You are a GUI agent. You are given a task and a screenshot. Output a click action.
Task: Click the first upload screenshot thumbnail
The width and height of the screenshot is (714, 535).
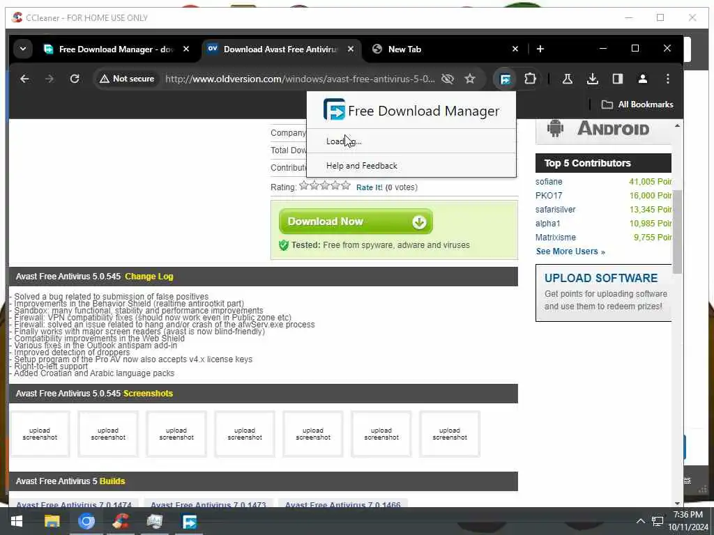coord(40,434)
